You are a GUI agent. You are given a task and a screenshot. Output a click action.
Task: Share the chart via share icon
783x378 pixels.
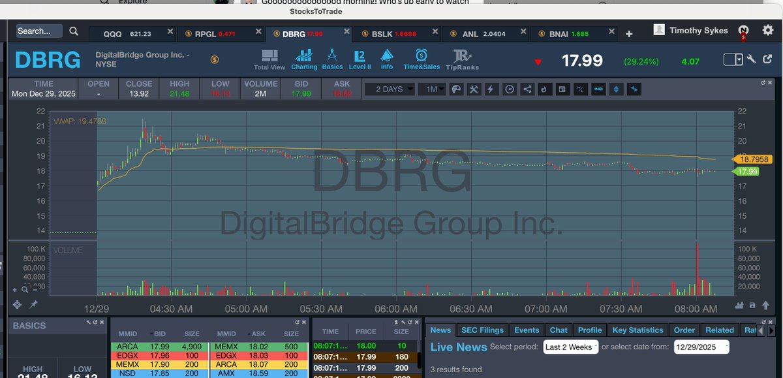(x=527, y=89)
